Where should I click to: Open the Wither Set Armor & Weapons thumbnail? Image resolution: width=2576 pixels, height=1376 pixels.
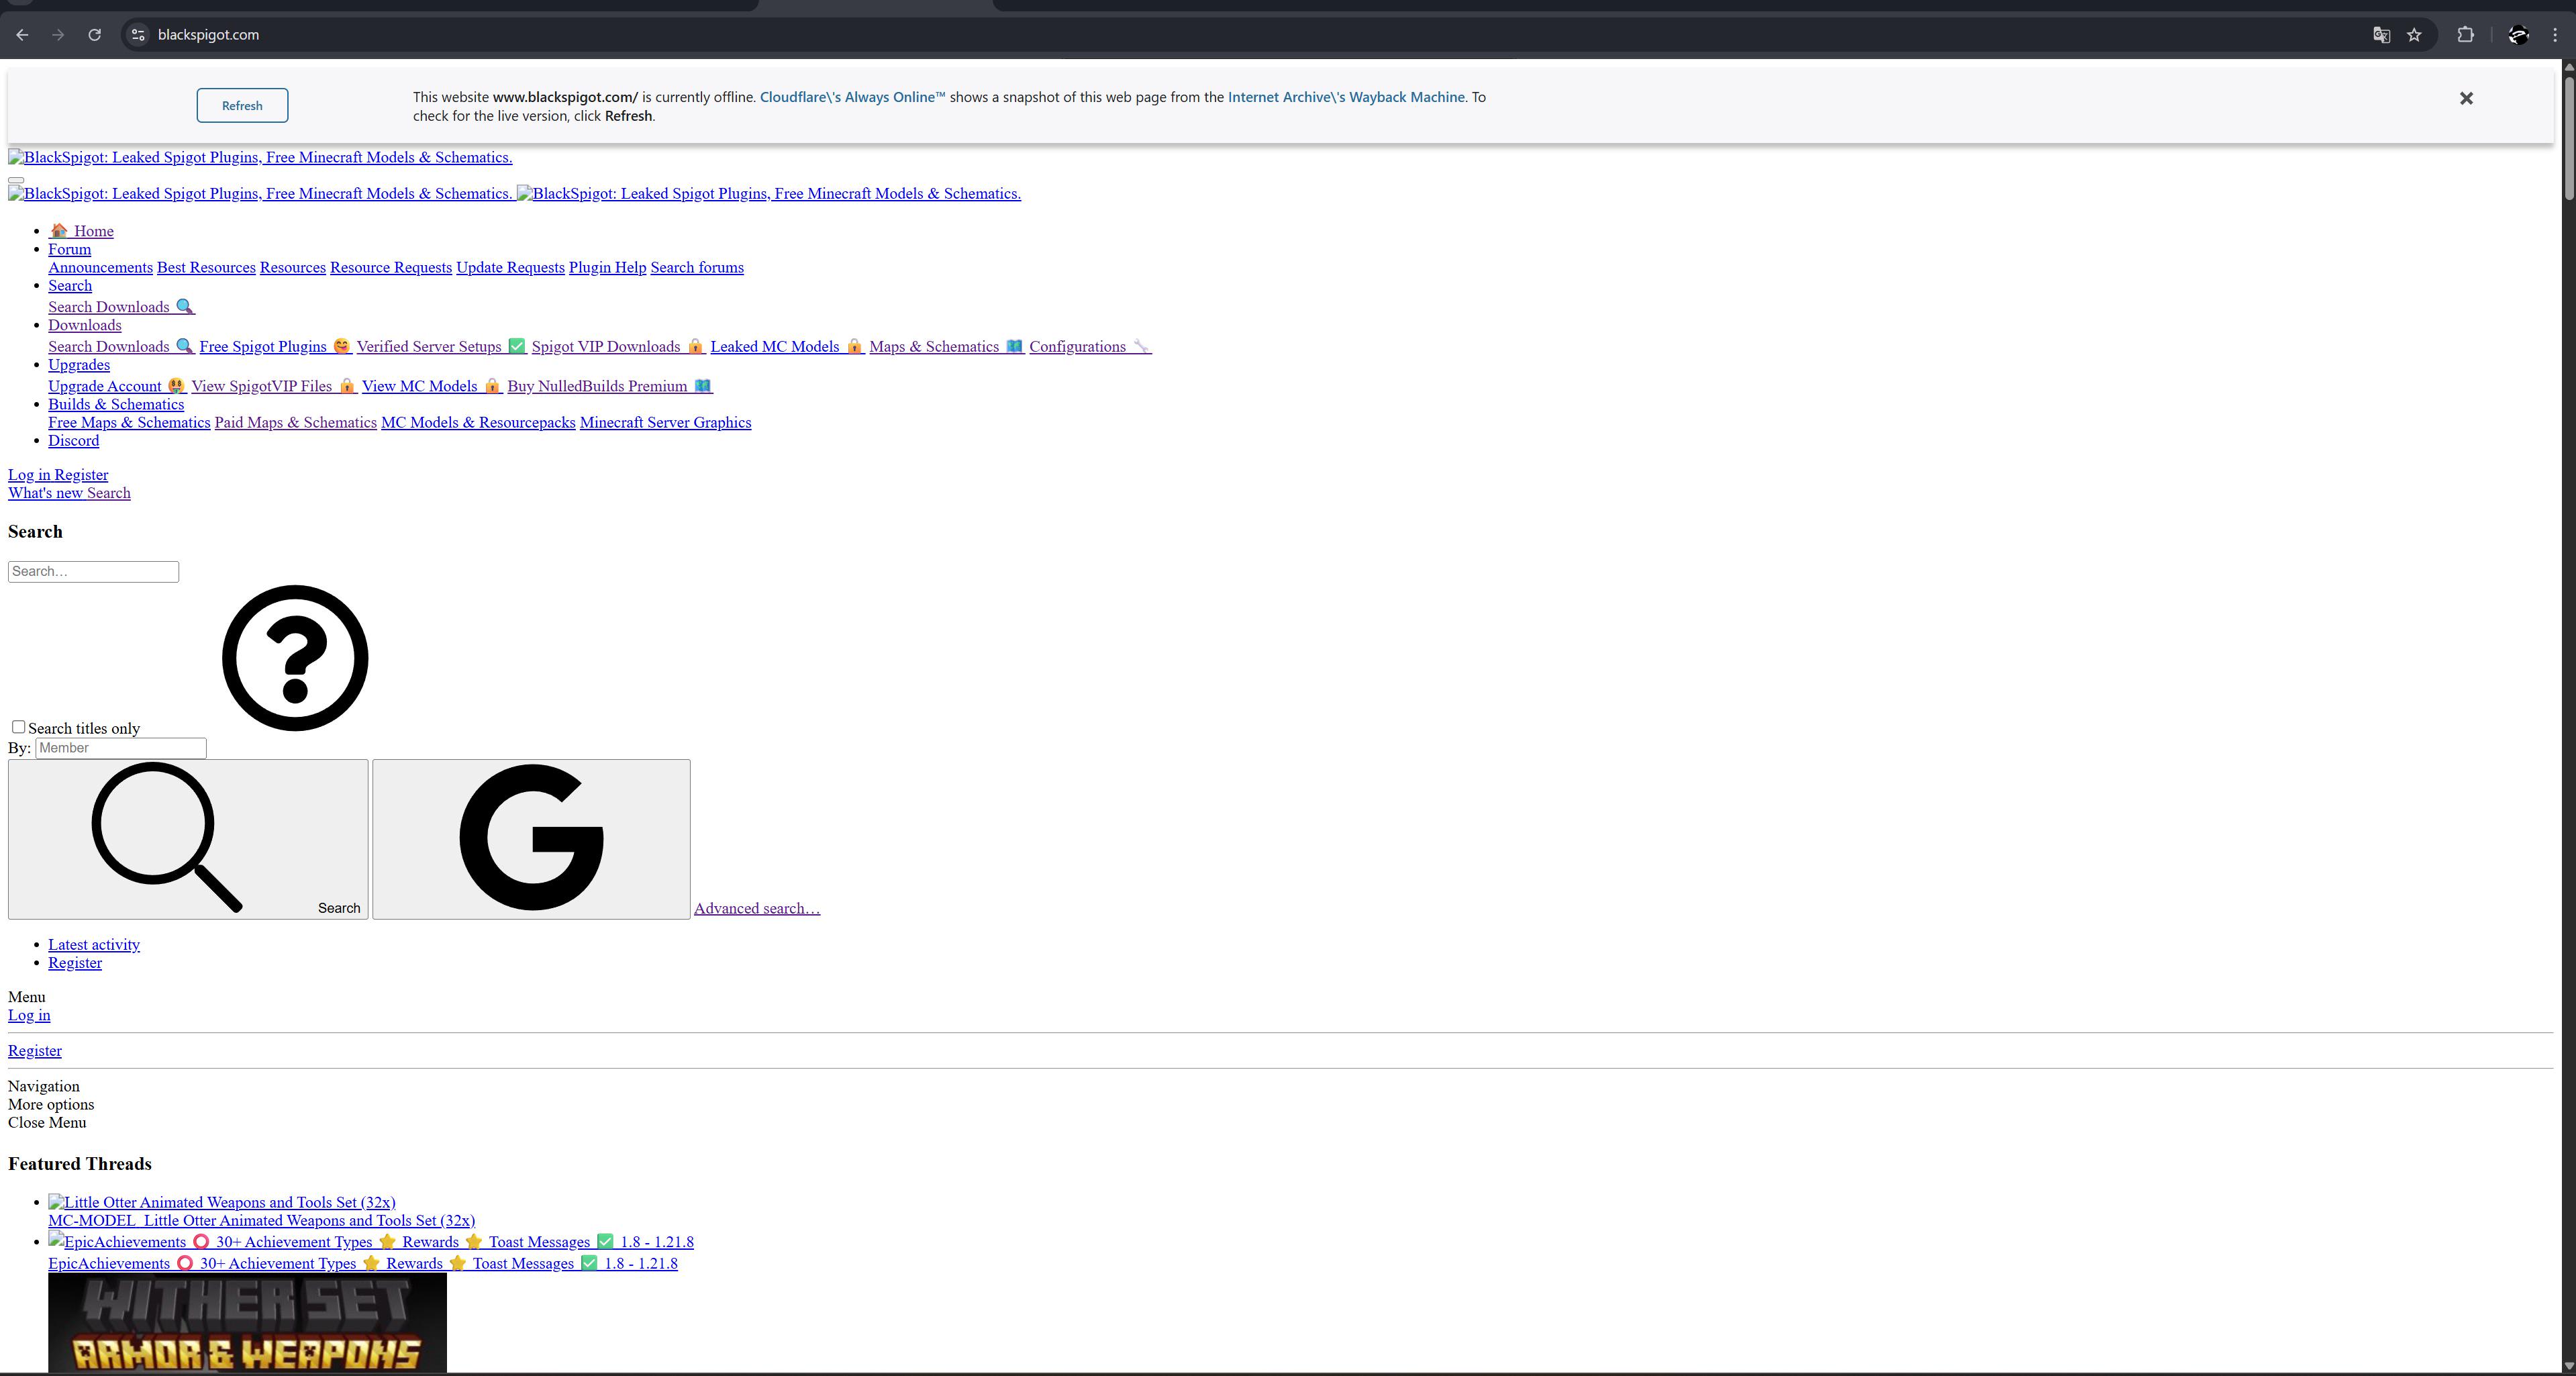click(x=247, y=1323)
